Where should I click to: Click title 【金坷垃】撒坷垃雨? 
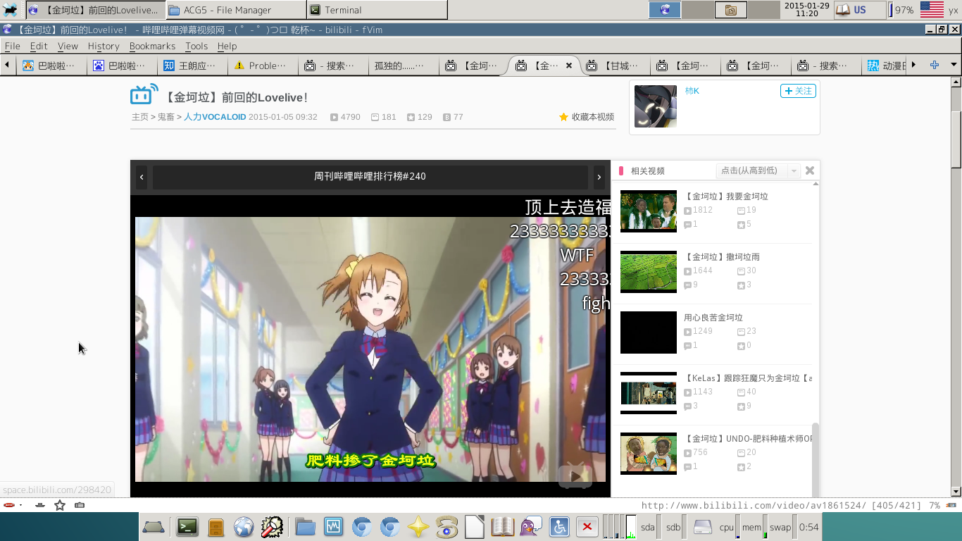tap(722, 257)
